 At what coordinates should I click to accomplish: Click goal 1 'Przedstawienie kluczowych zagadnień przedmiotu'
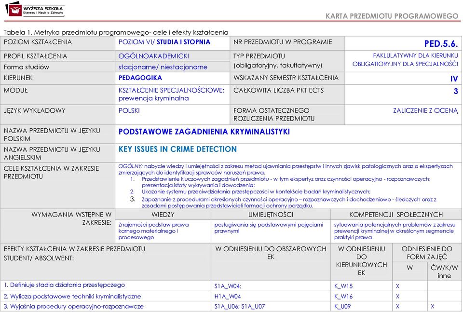pyautogui.click(x=286, y=182)
